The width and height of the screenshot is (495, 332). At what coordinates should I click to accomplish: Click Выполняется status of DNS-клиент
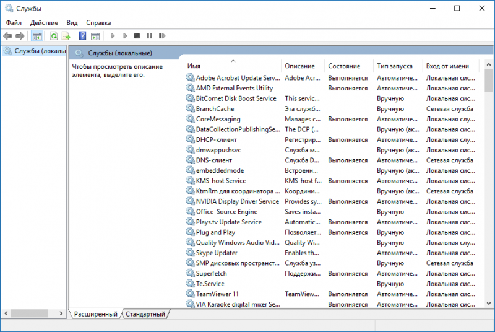coord(348,160)
